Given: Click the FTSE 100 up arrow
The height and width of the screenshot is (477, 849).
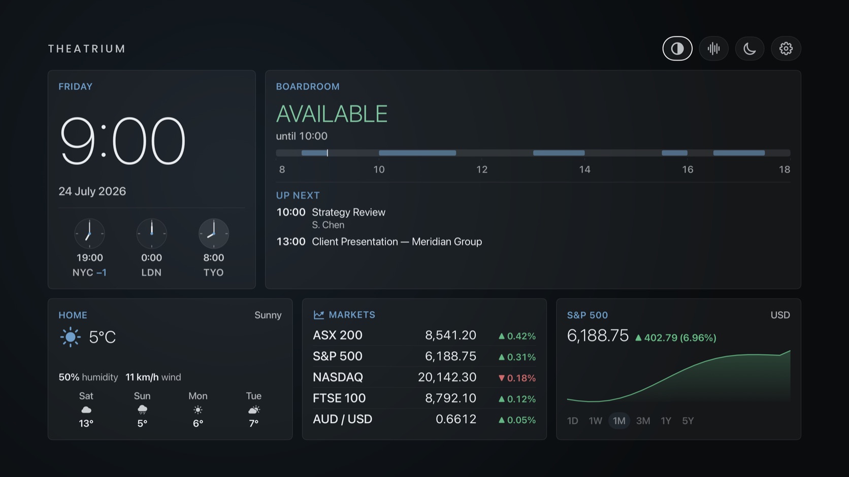Looking at the screenshot, I should click(502, 399).
